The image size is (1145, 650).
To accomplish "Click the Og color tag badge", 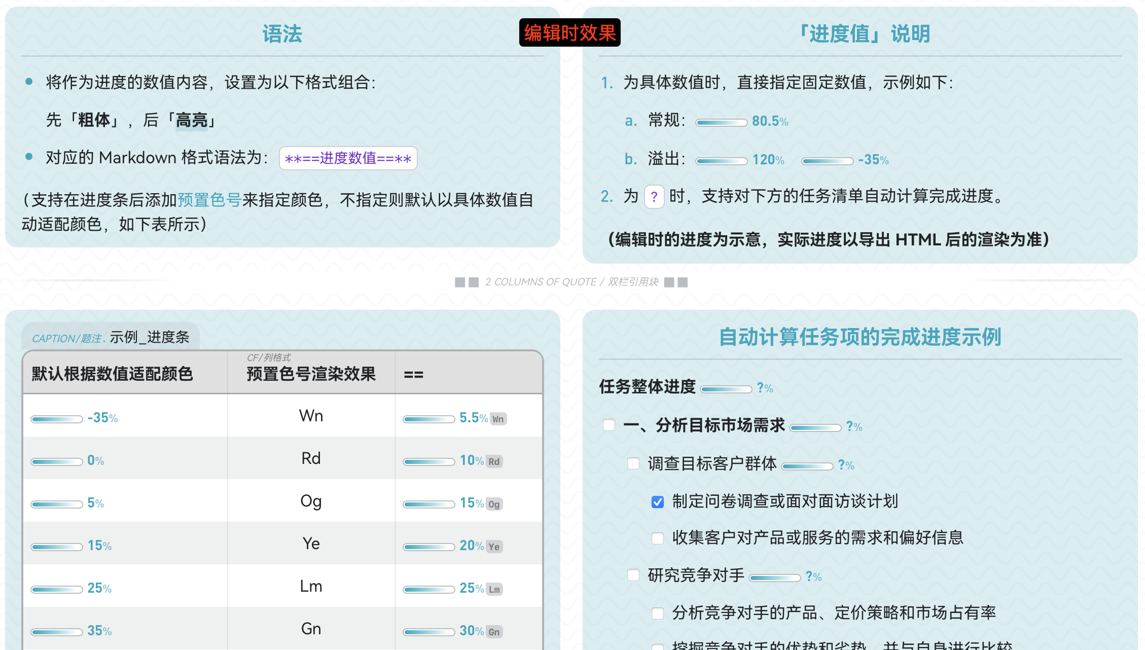I will [x=494, y=504].
